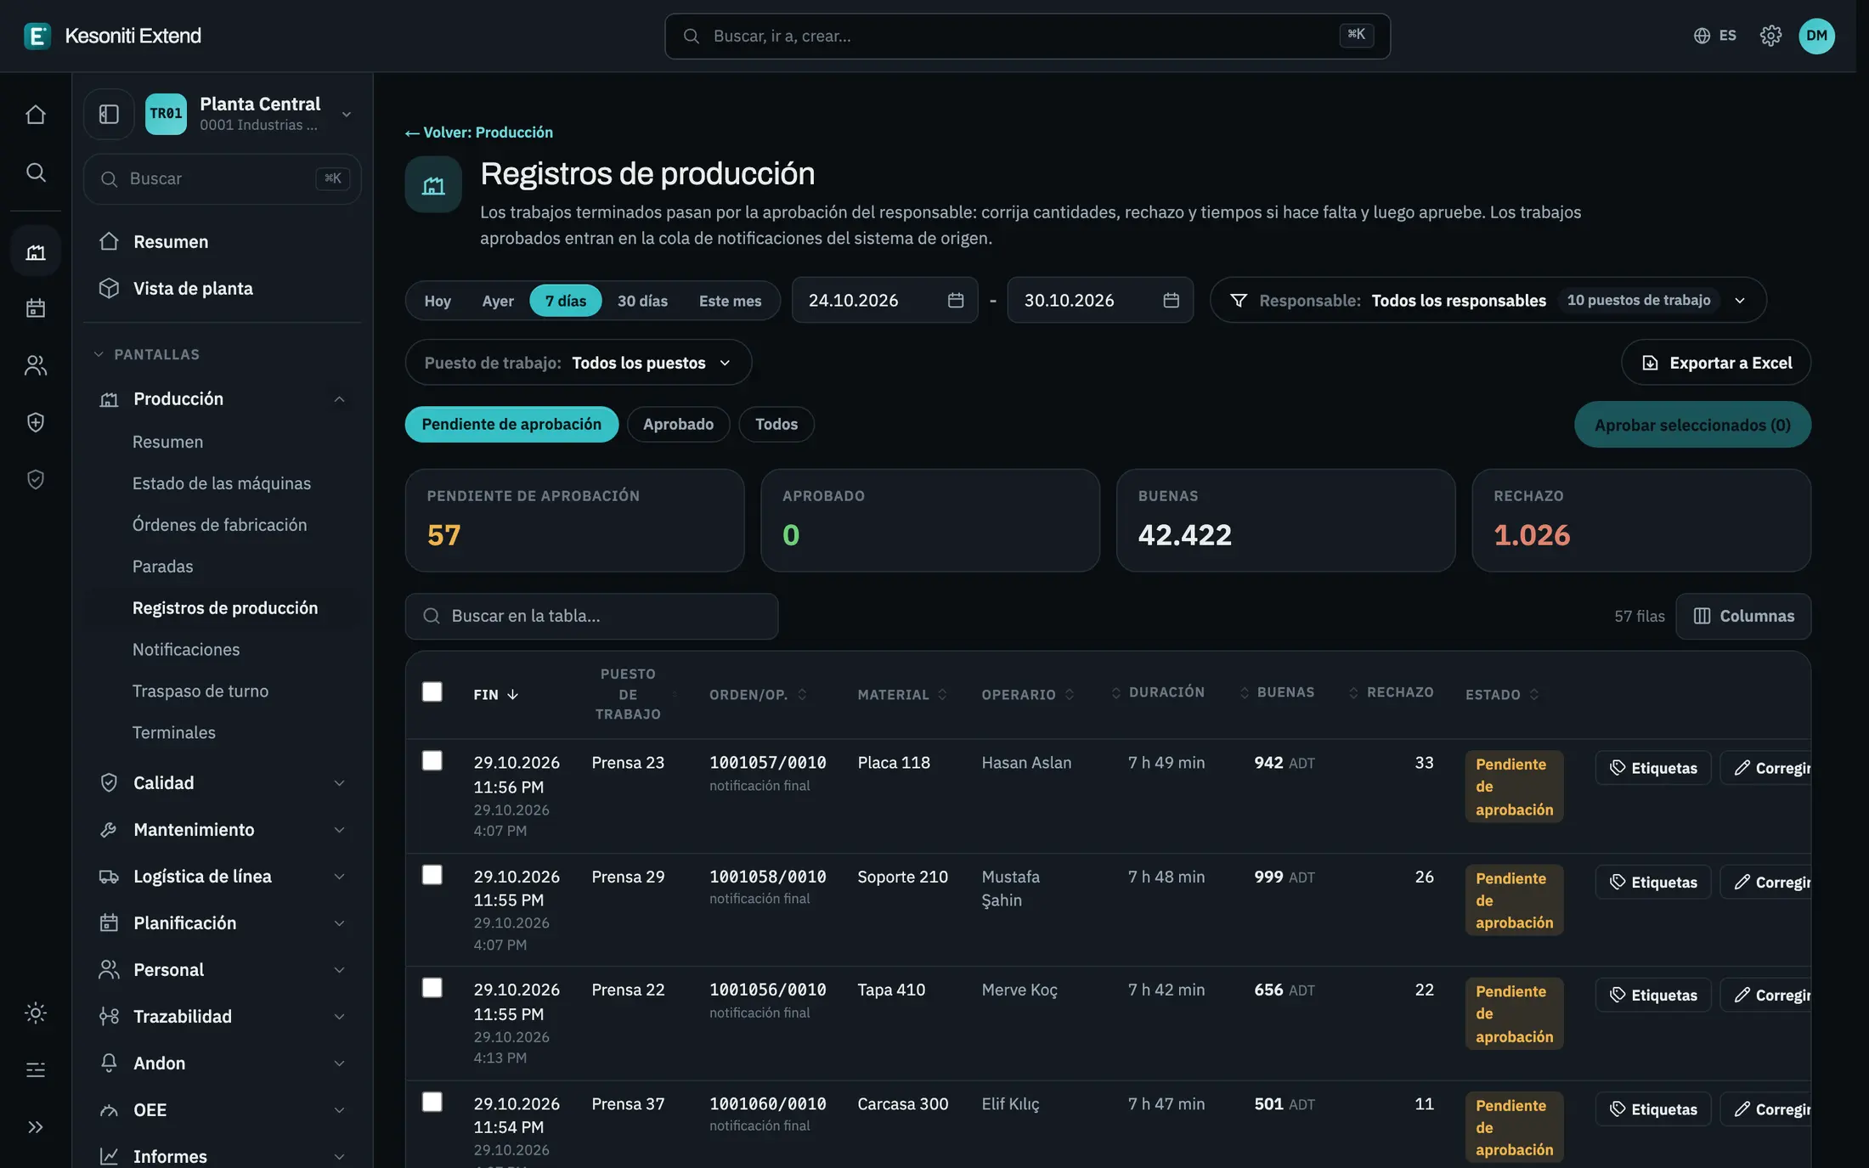Switch to the Aprobado filter tab
The width and height of the screenshot is (1869, 1168).
678,424
